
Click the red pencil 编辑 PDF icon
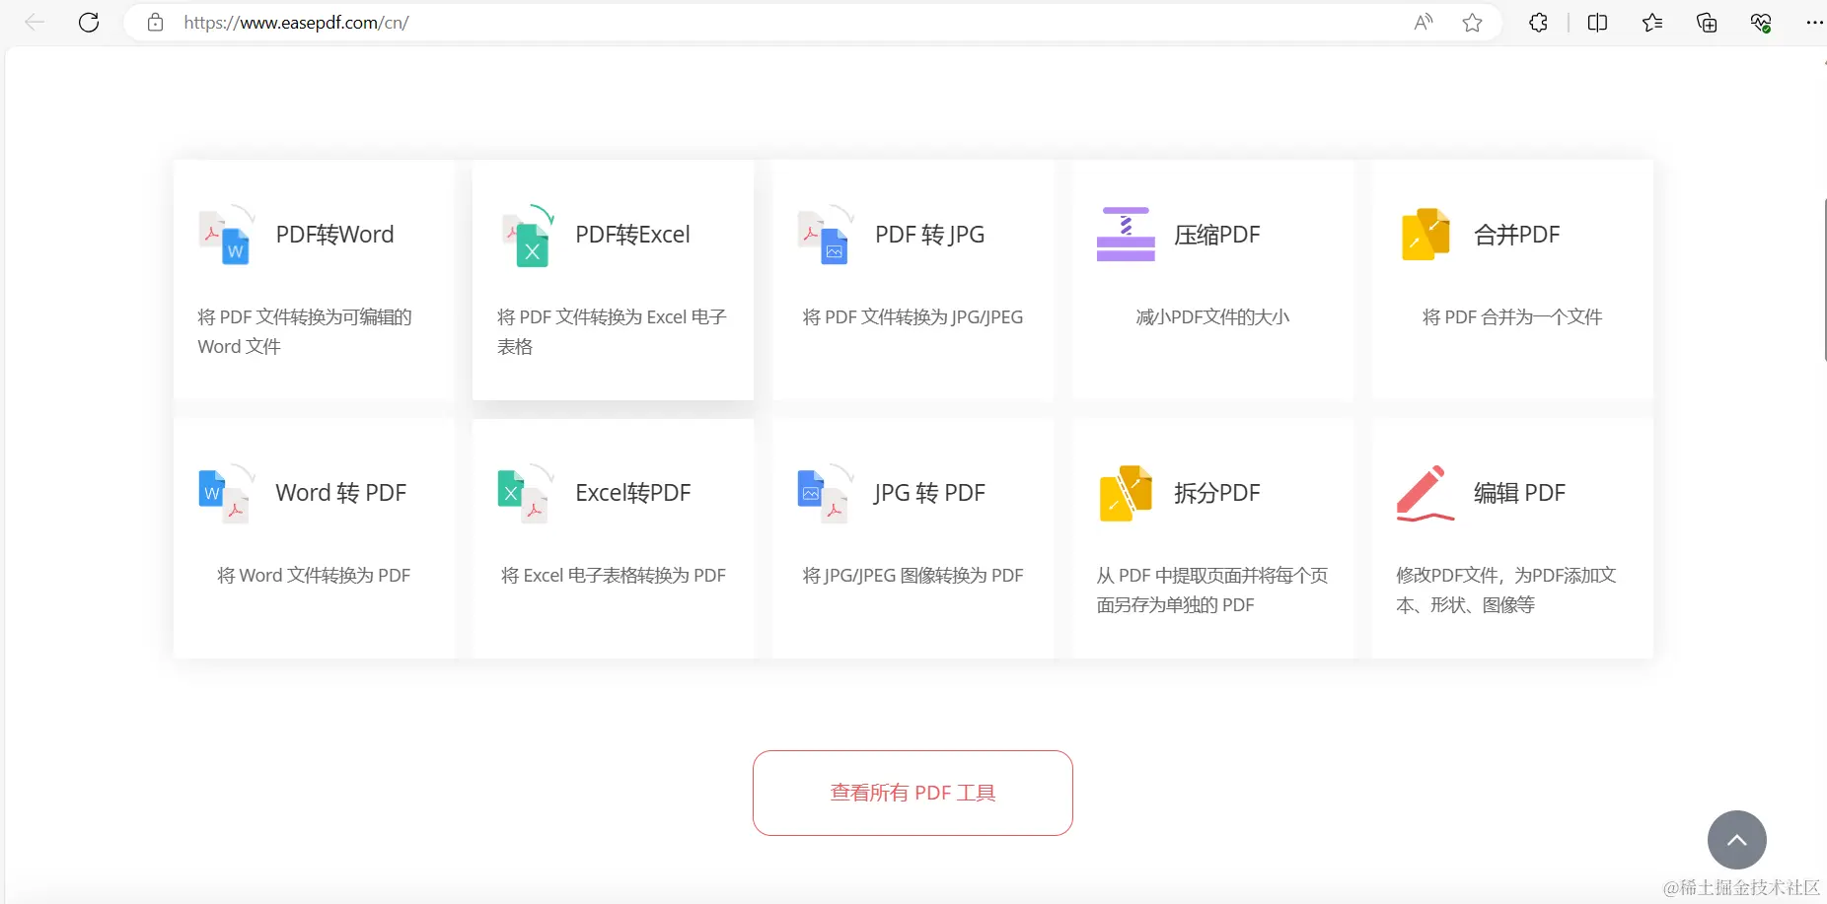click(1425, 493)
